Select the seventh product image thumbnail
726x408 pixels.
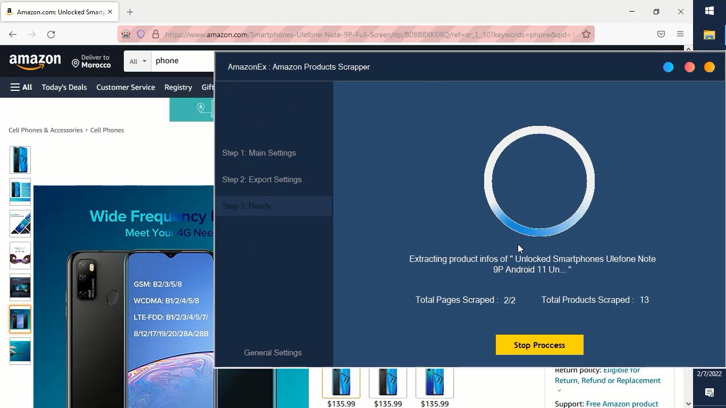click(x=20, y=351)
